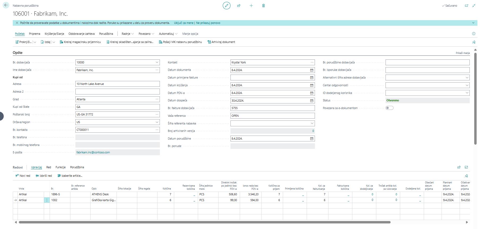Switch to Priprema tab
483x229 pixels.
(35, 34)
